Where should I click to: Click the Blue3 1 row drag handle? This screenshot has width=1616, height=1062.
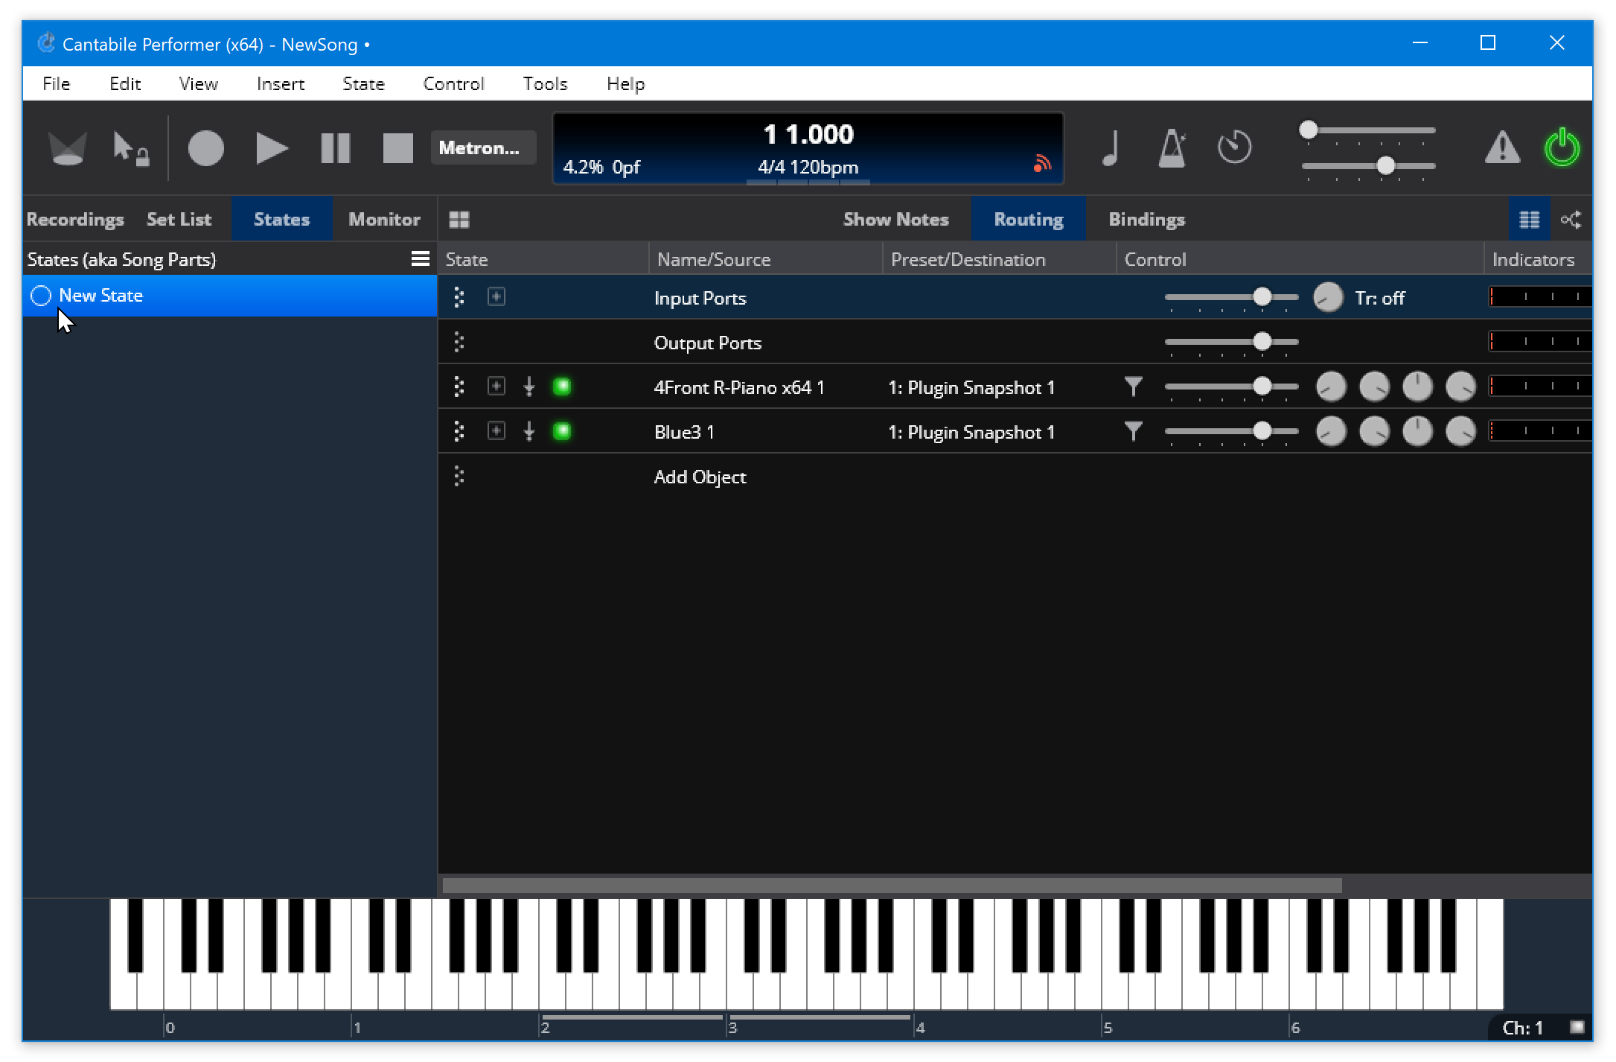point(459,431)
